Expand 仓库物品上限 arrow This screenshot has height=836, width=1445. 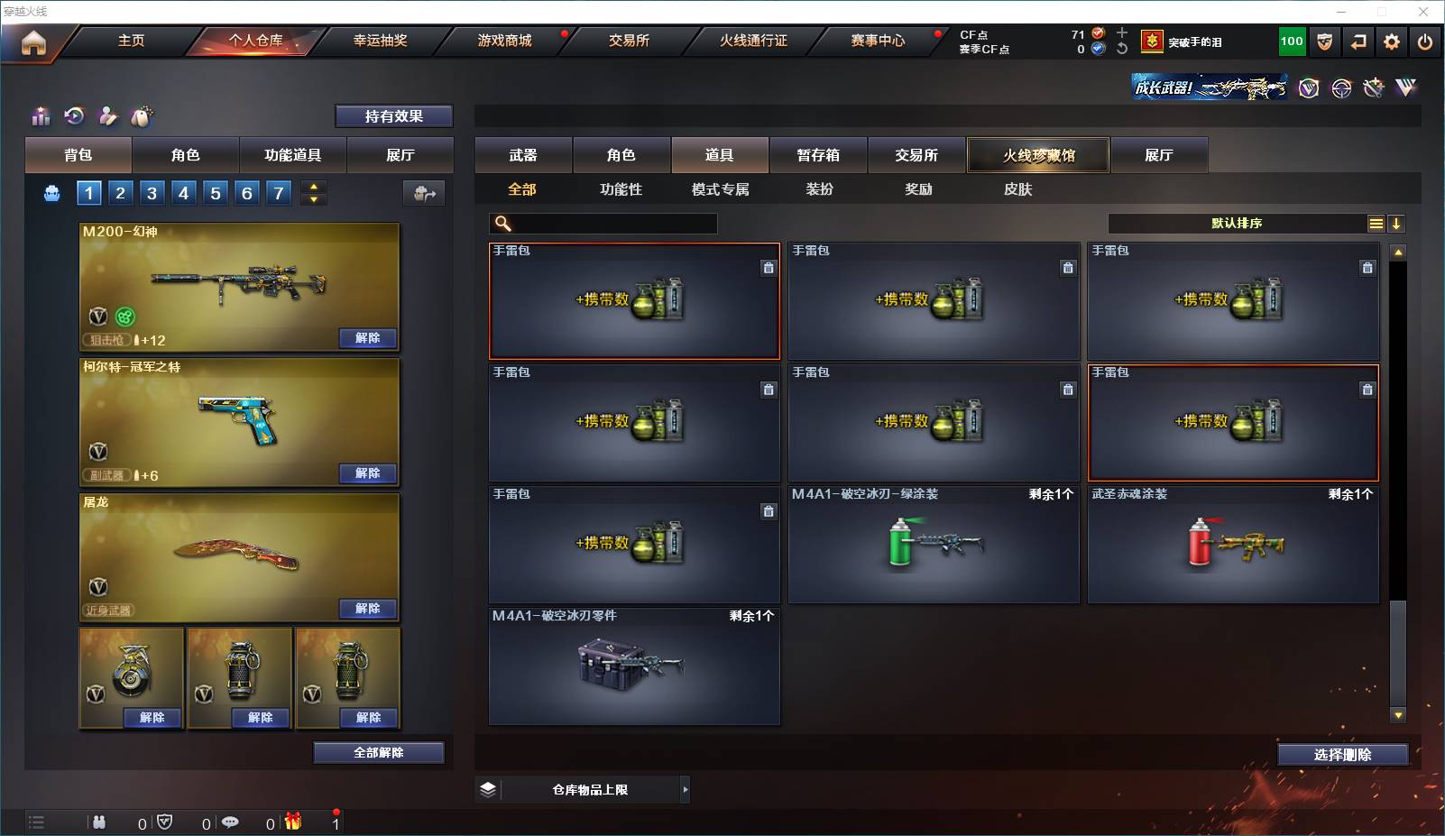pos(686,789)
